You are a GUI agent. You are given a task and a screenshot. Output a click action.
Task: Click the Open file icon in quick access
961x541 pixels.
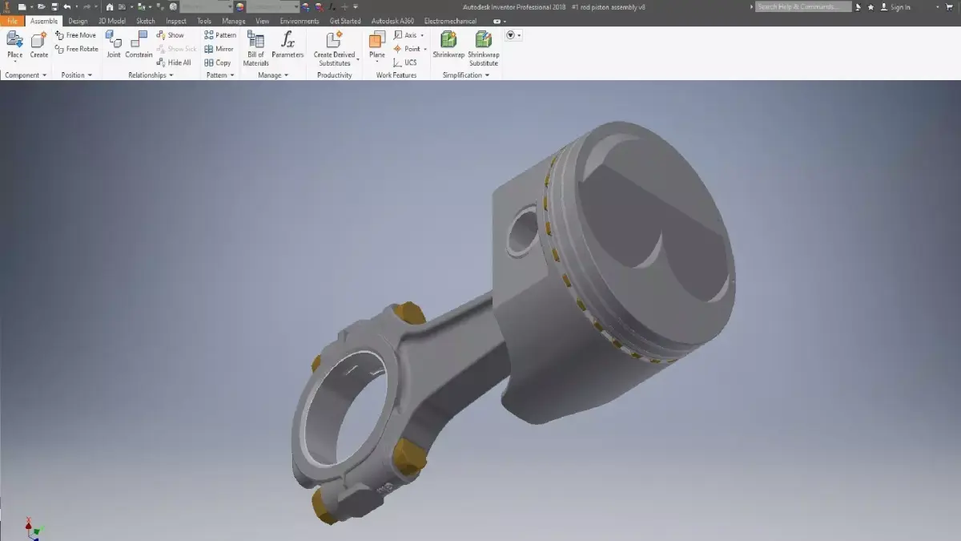41,7
